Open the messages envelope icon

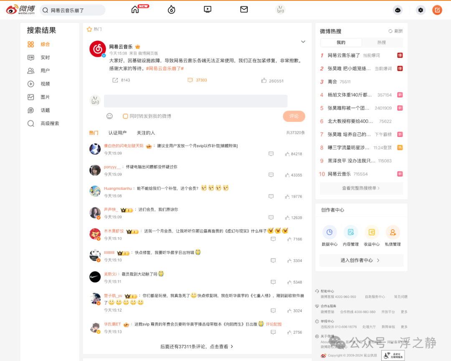244,10
